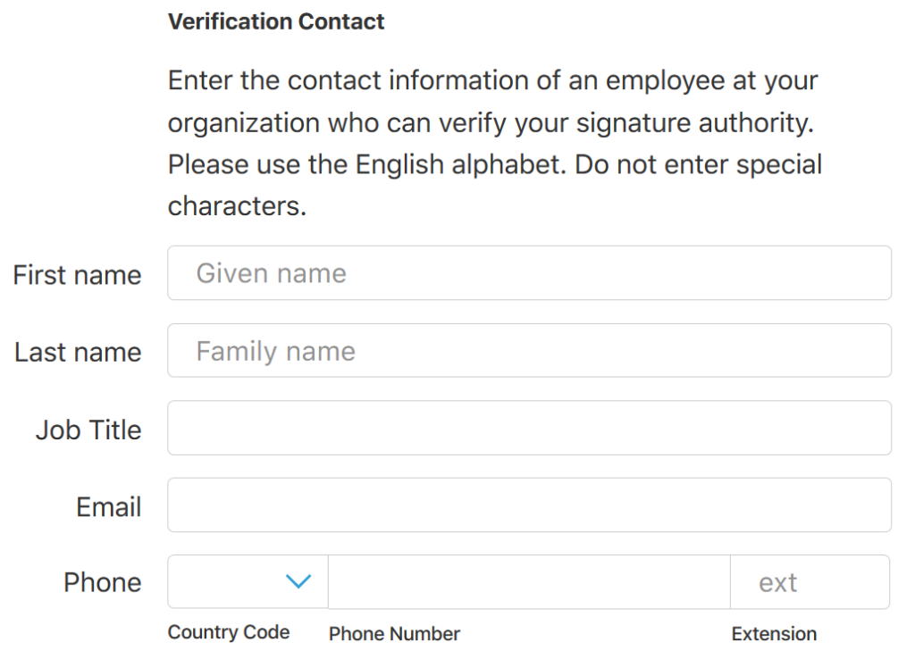915x659 pixels.
Task: Click the Please use the English alphabet sentence
Action: (x=367, y=164)
